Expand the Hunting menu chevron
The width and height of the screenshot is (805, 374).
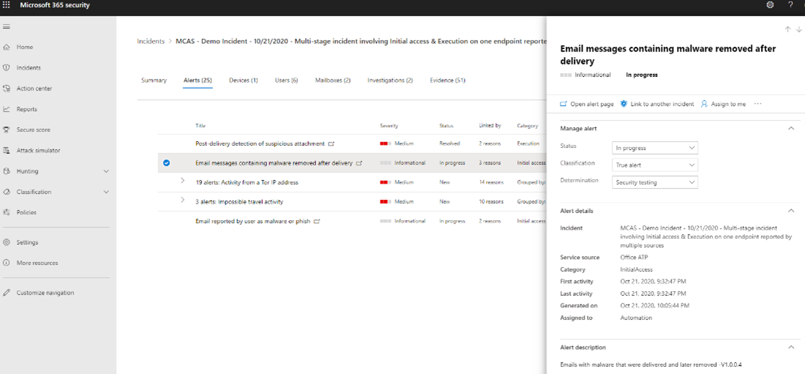coord(106,171)
